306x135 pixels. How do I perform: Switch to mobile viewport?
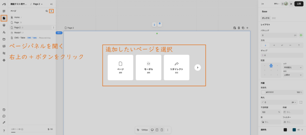point(162,130)
